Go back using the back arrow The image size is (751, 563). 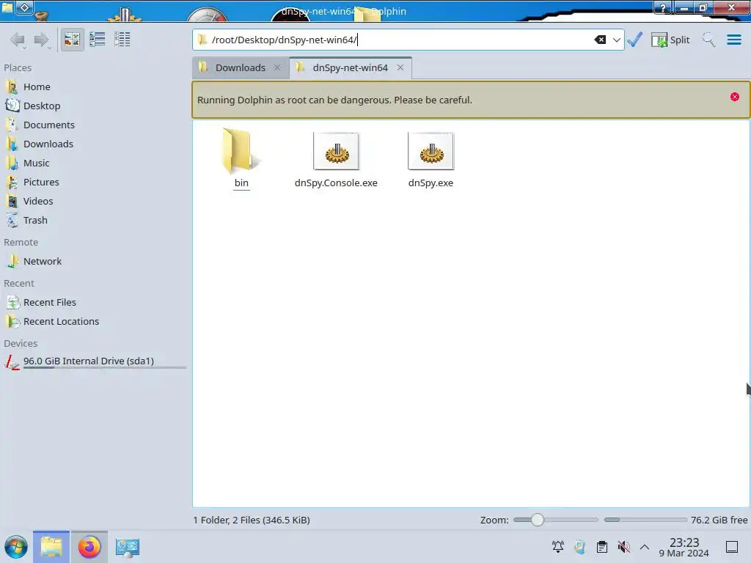(x=18, y=40)
